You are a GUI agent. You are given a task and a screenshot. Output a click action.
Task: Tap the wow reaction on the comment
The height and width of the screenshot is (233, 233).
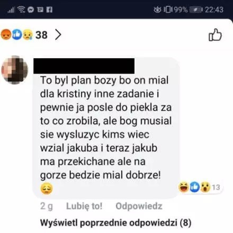click(205, 187)
